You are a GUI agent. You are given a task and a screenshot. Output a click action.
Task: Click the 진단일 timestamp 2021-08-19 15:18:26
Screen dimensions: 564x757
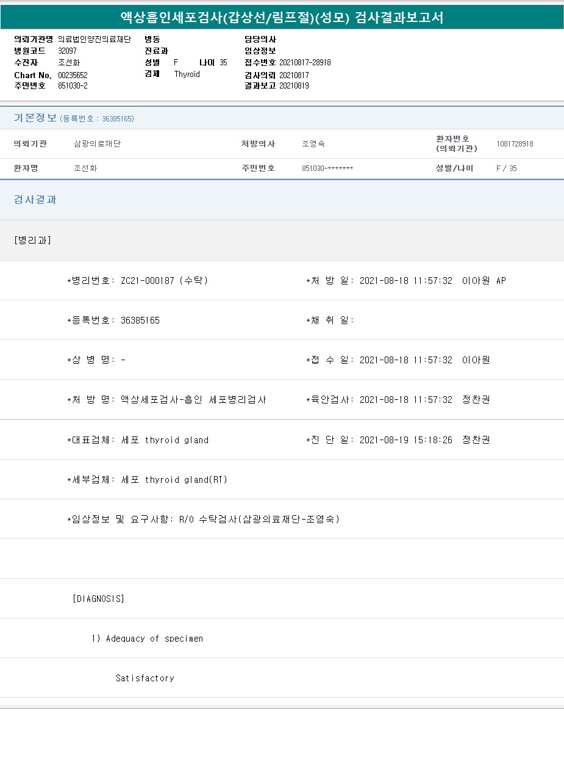tap(405, 440)
